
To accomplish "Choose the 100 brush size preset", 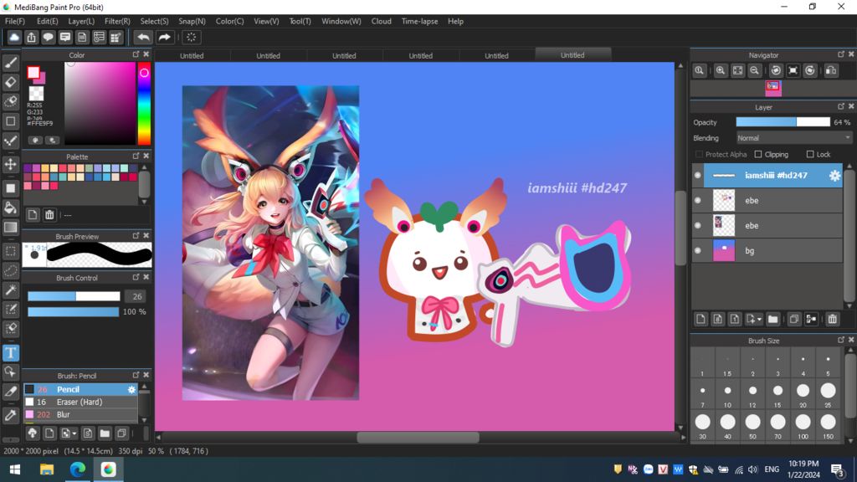I will click(803, 424).
